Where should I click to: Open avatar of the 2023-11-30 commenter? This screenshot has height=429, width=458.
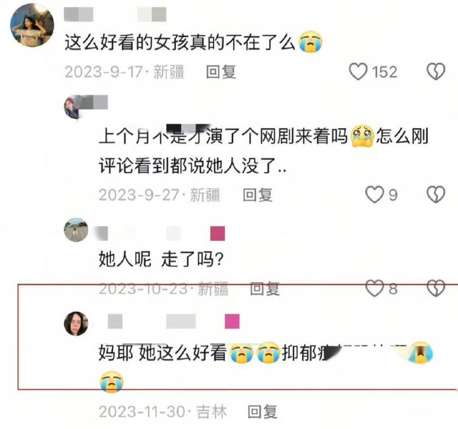pos(76,323)
